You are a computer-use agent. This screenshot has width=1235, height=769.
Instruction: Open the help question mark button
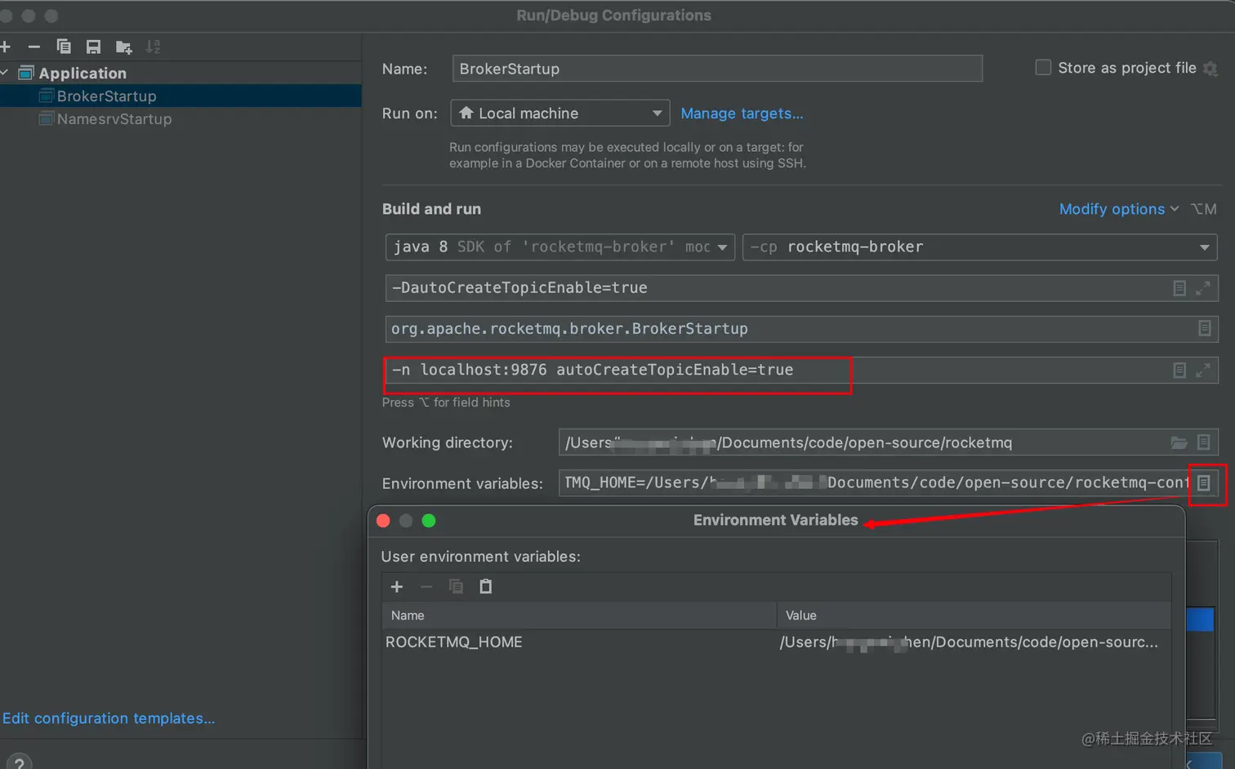click(19, 763)
